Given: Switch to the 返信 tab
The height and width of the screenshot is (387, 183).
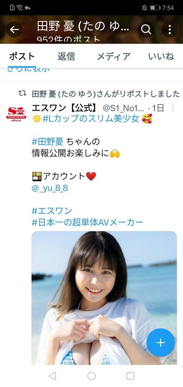Looking at the screenshot, I should point(66,56).
